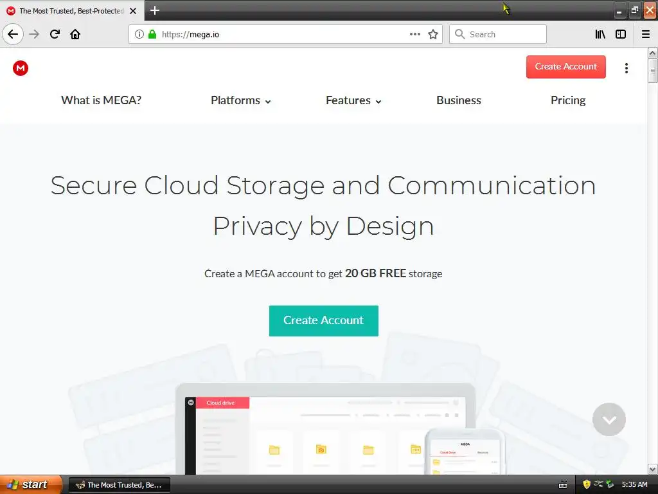
Task: Open a new tab with plus icon
Action: pos(155,10)
